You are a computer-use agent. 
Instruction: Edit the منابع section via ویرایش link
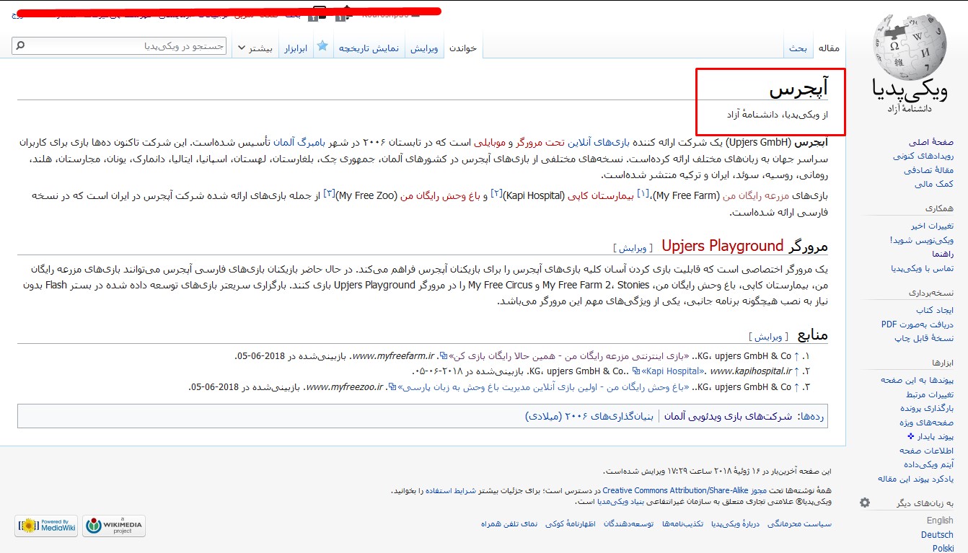tap(769, 337)
